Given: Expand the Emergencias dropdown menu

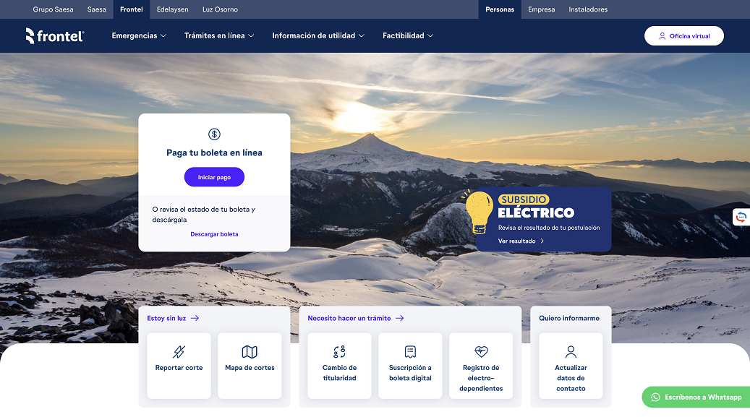Looking at the screenshot, I should pos(139,35).
